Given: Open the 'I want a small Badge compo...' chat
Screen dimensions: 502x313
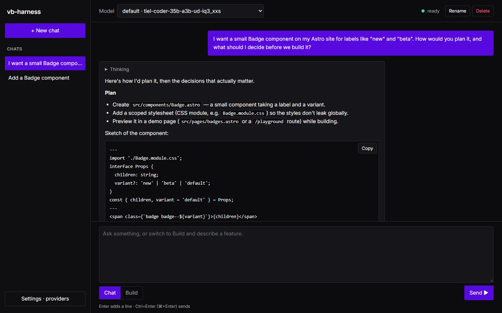Looking at the screenshot, I should (x=45, y=63).
